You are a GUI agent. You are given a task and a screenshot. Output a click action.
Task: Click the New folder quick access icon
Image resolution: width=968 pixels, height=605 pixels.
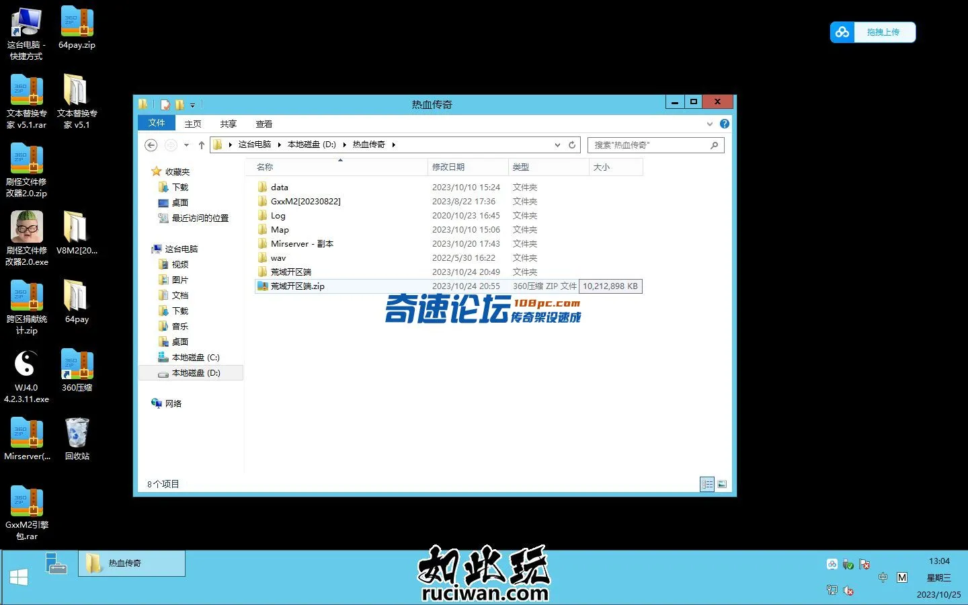(x=179, y=104)
